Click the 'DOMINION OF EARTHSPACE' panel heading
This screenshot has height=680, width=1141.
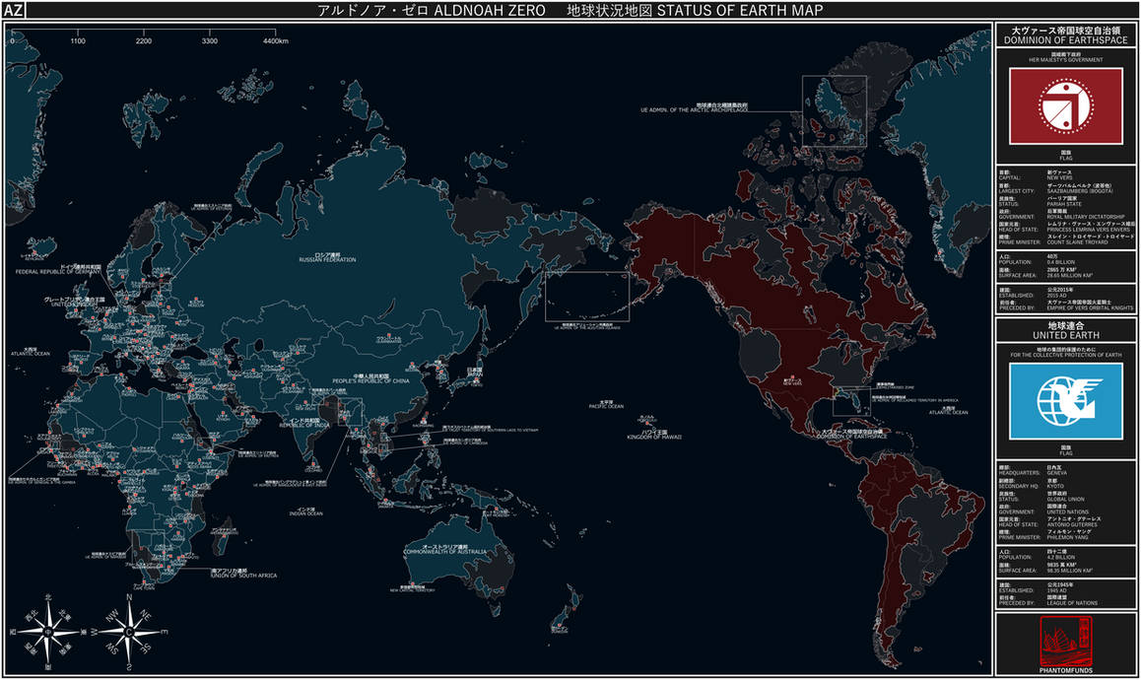[1065, 40]
